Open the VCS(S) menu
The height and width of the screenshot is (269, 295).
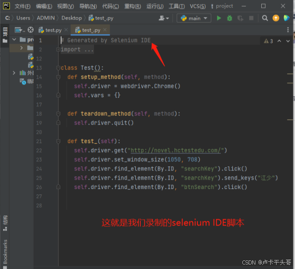[x=197, y=6]
